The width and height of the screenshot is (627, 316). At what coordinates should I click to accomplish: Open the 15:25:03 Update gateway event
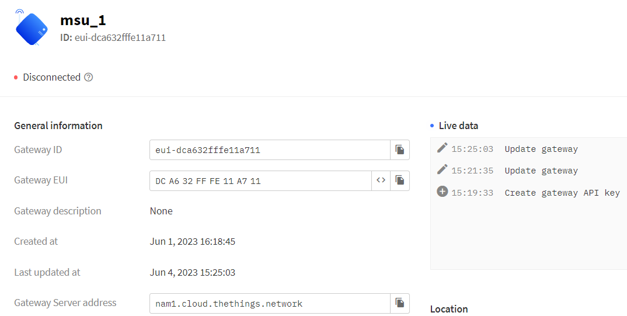(x=541, y=149)
